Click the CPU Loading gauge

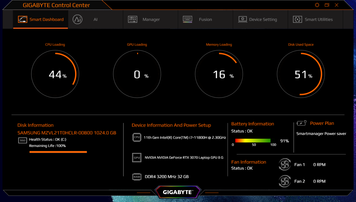coord(55,74)
